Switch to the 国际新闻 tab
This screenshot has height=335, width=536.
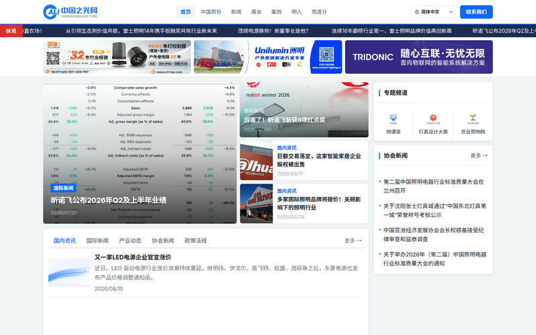(x=97, y=241)
